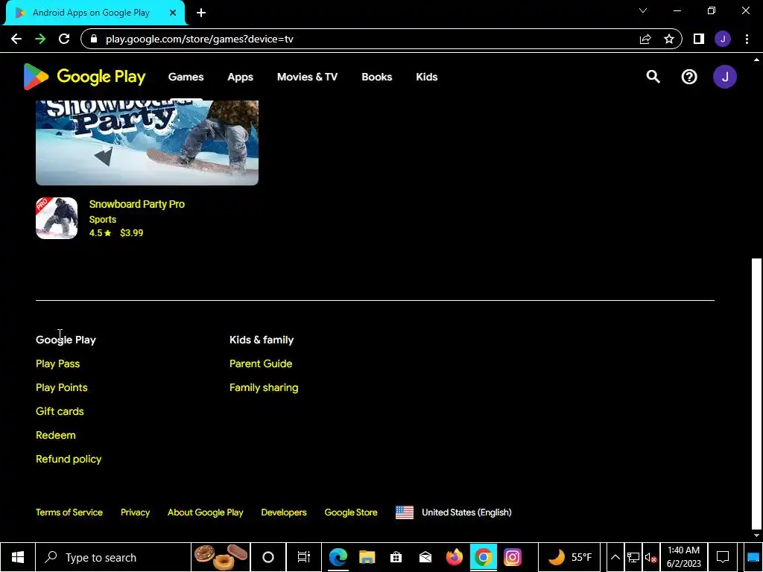The height and width of the screenshot is (572, 763).
Task: Open Chrome three-dot menu
Action: [x=747, y=39]
